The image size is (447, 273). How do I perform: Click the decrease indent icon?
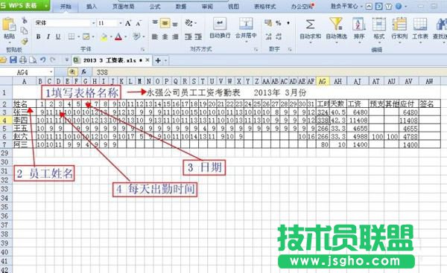pyautogui.click(x=188, y=36)
